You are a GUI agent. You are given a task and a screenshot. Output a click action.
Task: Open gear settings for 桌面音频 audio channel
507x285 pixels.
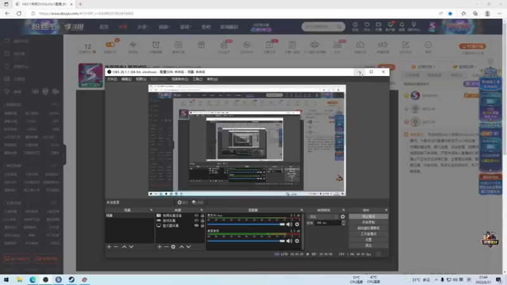(x=297, y=241)
